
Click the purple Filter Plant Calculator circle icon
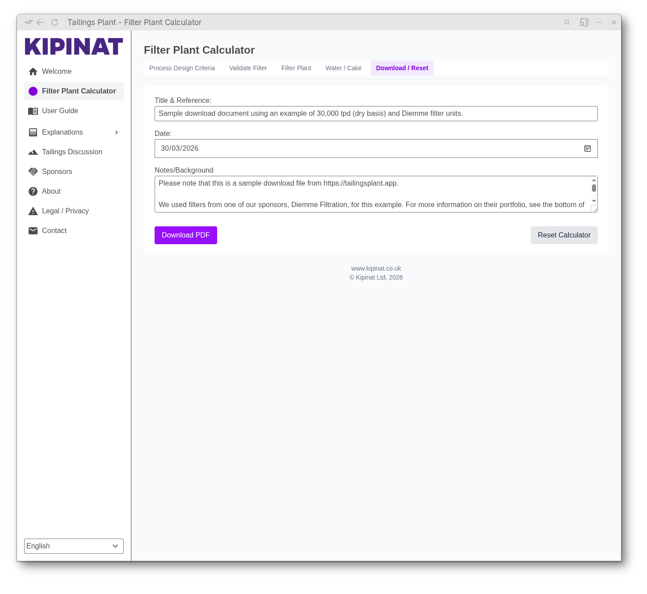[33, 91]
